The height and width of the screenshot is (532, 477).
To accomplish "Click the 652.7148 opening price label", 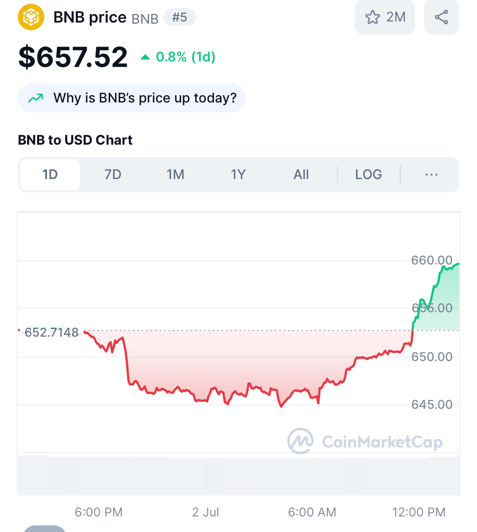I will (51, 332).
